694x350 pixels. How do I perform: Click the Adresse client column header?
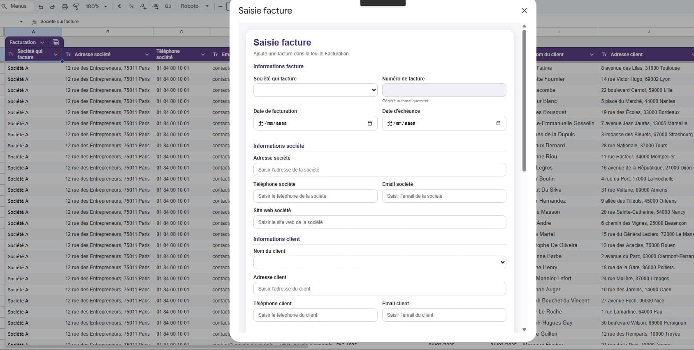click(646, 55)
